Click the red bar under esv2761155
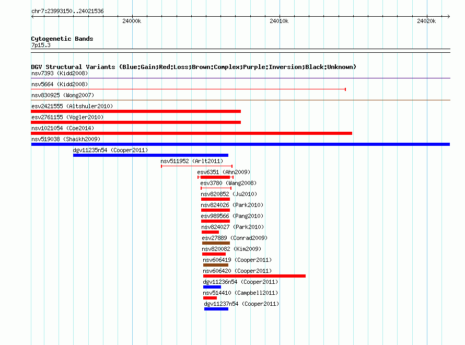Viewport: 465px width, 345px height. click(x=136, y=122)
